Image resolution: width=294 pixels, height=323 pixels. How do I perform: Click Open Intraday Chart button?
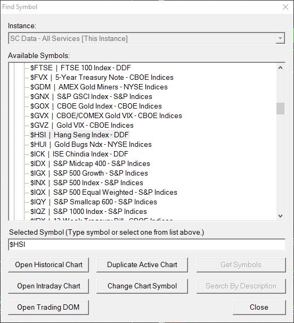pos(48,286)
